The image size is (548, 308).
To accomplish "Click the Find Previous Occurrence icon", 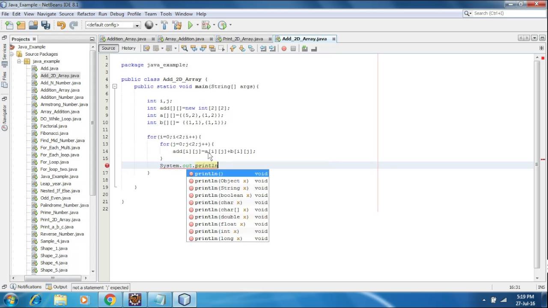I will pyautogui.click(x=194, y=48).
